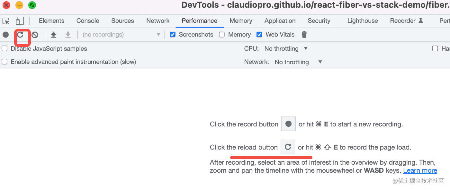The height and width of the screenshot is (190, 450).
Task: Check Disable JavaScript samples
Action: tap(4, 49)
